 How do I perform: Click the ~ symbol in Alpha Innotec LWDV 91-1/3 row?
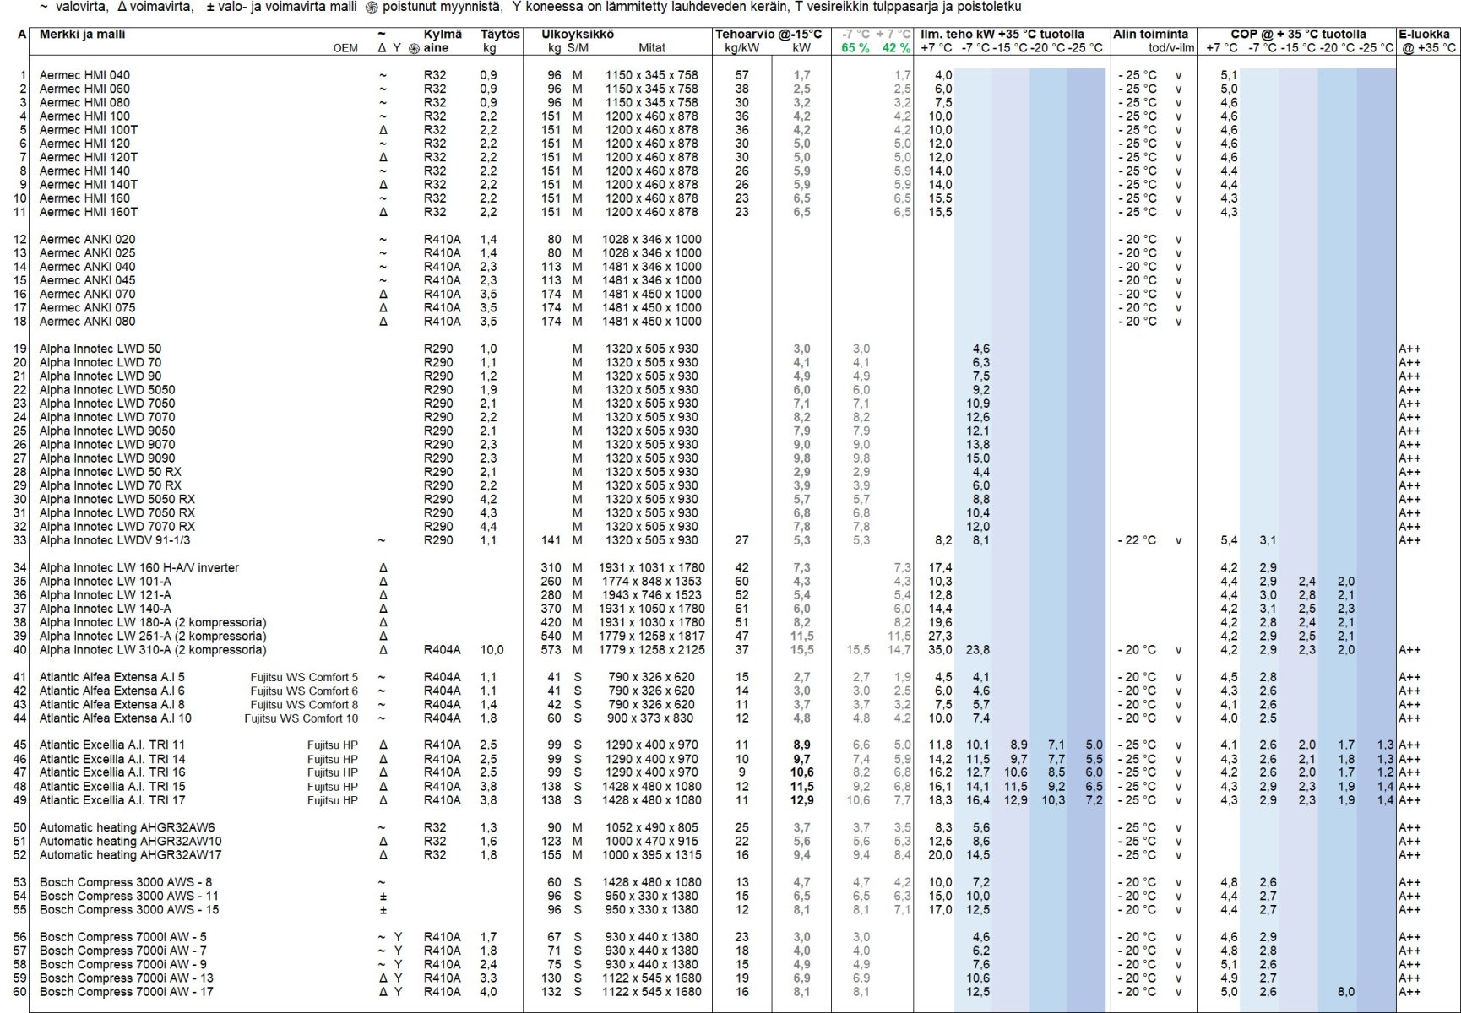pos(383,540)
